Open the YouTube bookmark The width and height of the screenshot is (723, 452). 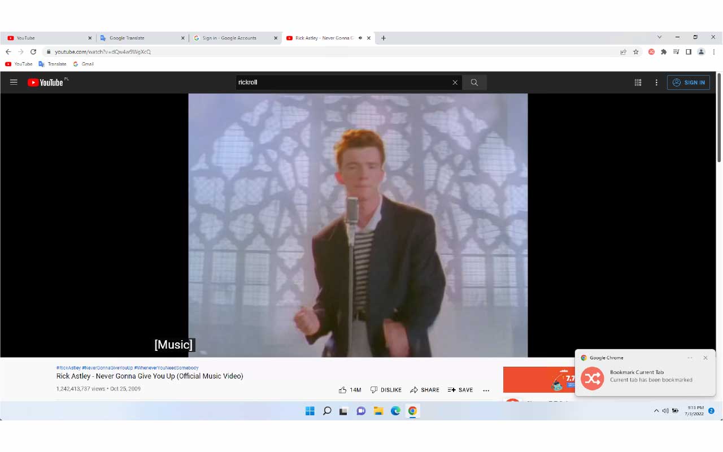[19, 64]
